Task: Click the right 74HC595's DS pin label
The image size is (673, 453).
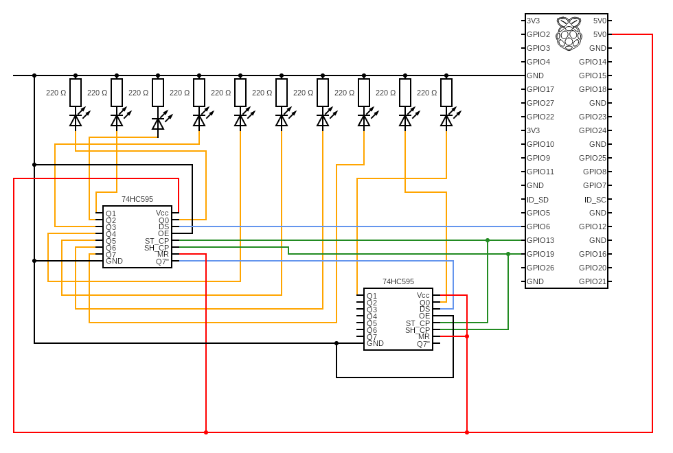Action: click(424, 309)
